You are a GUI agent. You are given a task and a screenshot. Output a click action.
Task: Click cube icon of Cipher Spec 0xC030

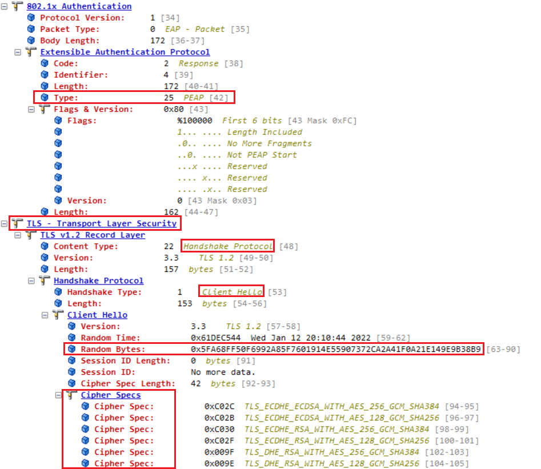pyautogui.click(x=85, y=429)
